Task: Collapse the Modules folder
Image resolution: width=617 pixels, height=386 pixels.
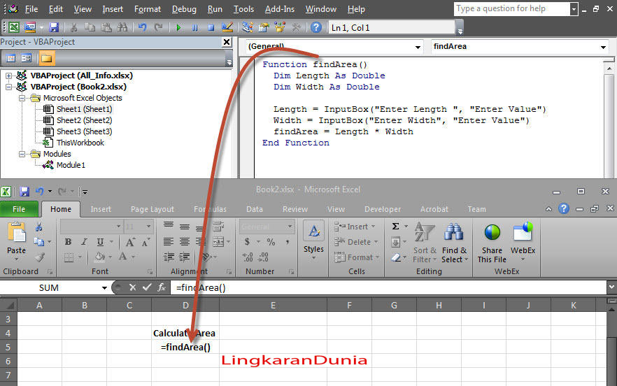Action: tap(22, 154)
